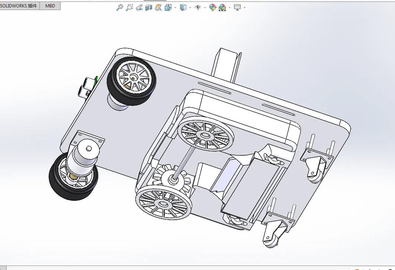Click the Zoom to Fit icon

[x=120, y=7]
